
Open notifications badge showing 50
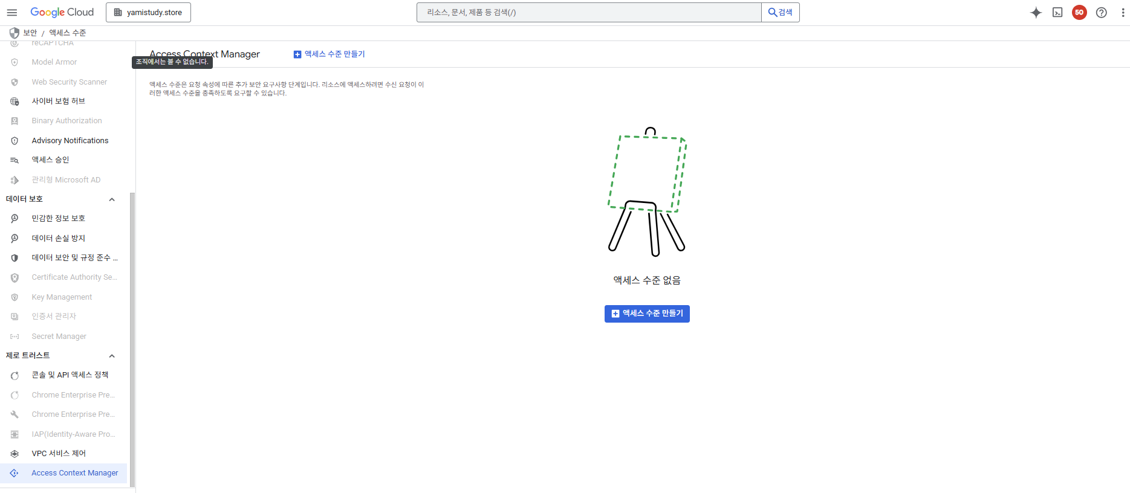[x=1079, y=13]
